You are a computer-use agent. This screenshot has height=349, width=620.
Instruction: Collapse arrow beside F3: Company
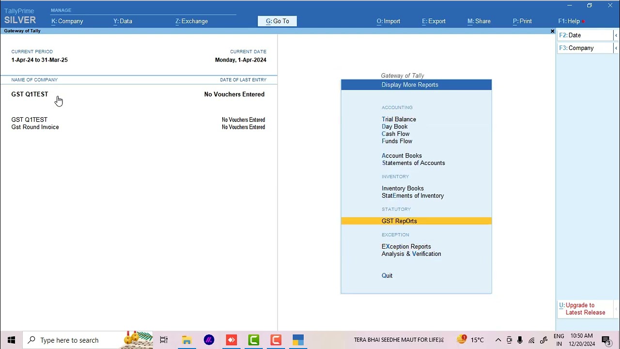[x=616, y=48]
